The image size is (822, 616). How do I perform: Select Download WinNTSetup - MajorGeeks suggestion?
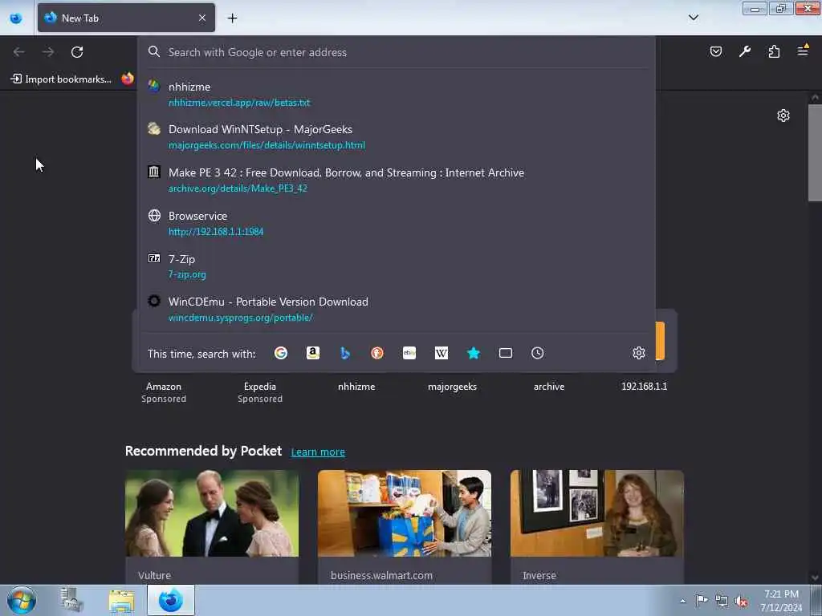397,136
